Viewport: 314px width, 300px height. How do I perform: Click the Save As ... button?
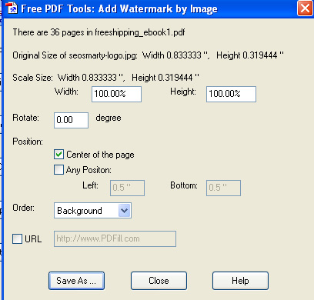click(x=76, y=281)
